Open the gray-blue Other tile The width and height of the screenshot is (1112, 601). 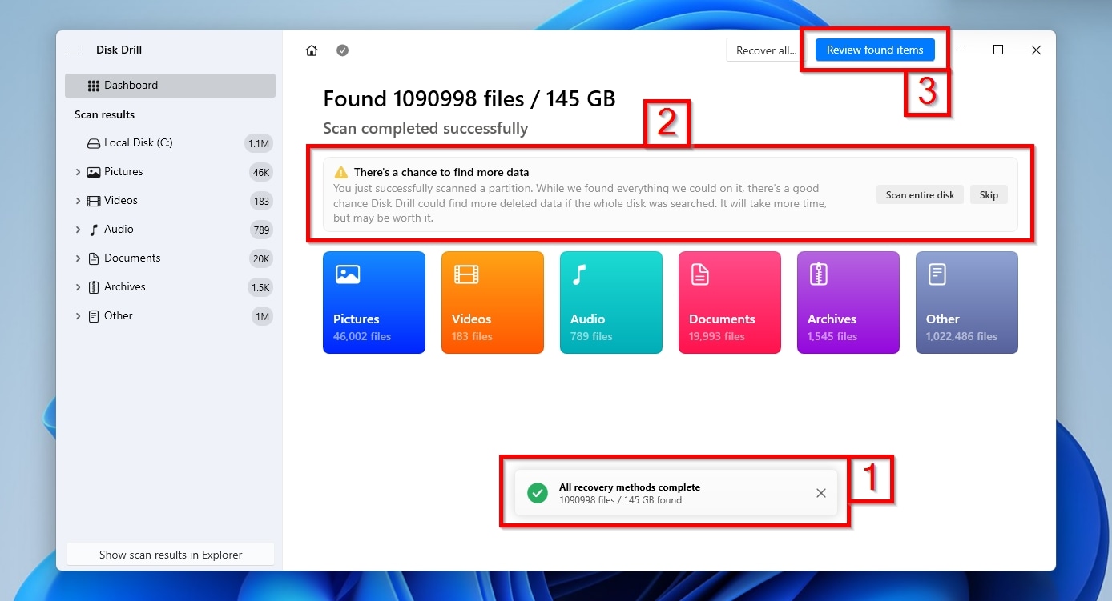(x=967, y=303)
